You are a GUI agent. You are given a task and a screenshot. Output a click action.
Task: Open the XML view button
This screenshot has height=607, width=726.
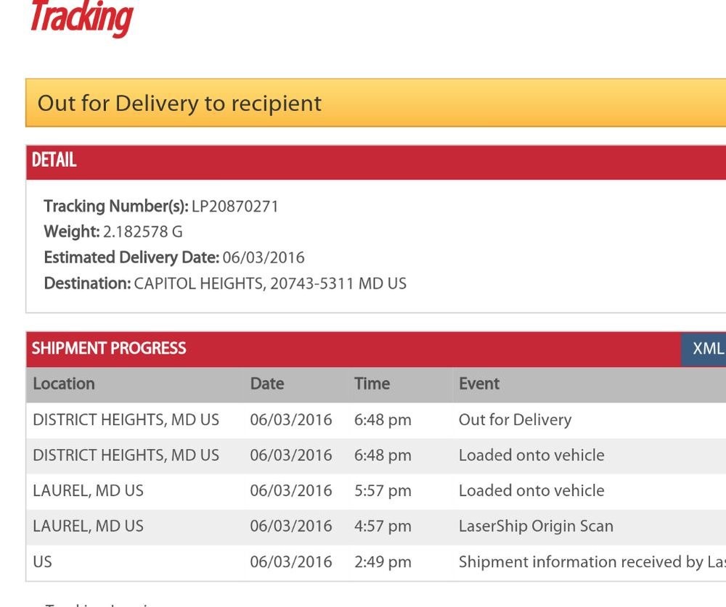[x=706, y=349]
